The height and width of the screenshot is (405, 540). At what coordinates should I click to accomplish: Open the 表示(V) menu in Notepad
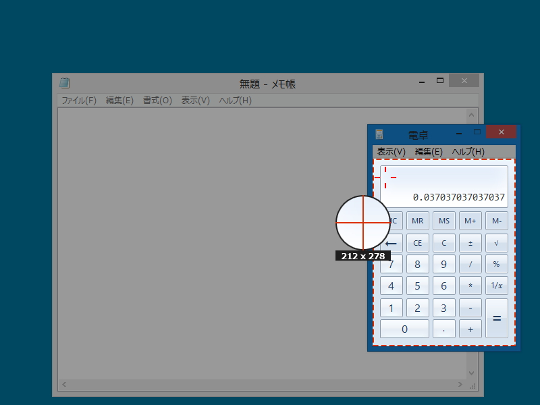(x=196, y=101)
